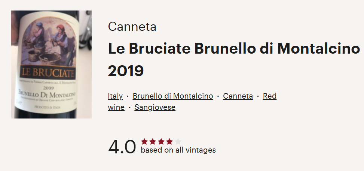The height and width of the screenshot is (171, 364).
Task: Click the first red rating star
Action: tap(144, 141)
